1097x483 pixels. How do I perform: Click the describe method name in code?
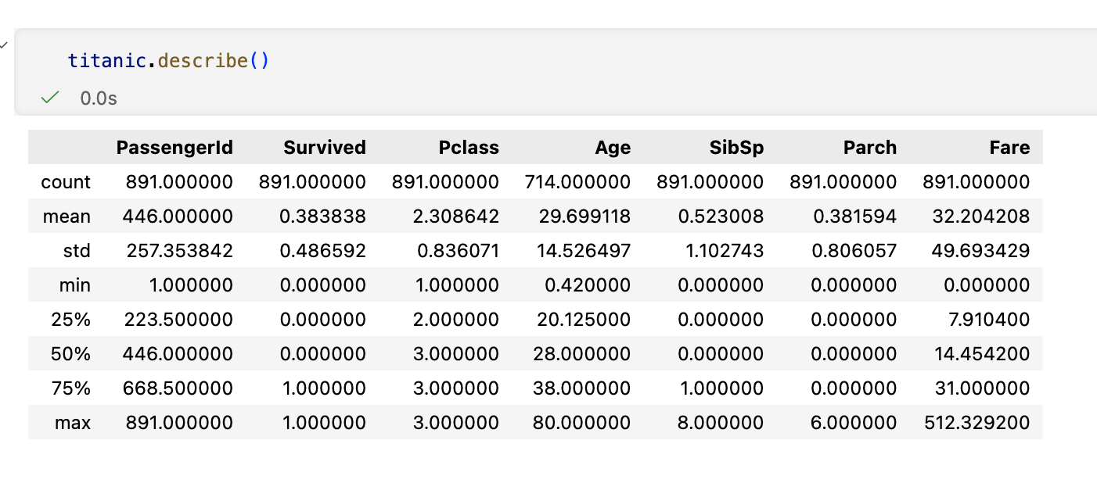[x=203, y=60]
